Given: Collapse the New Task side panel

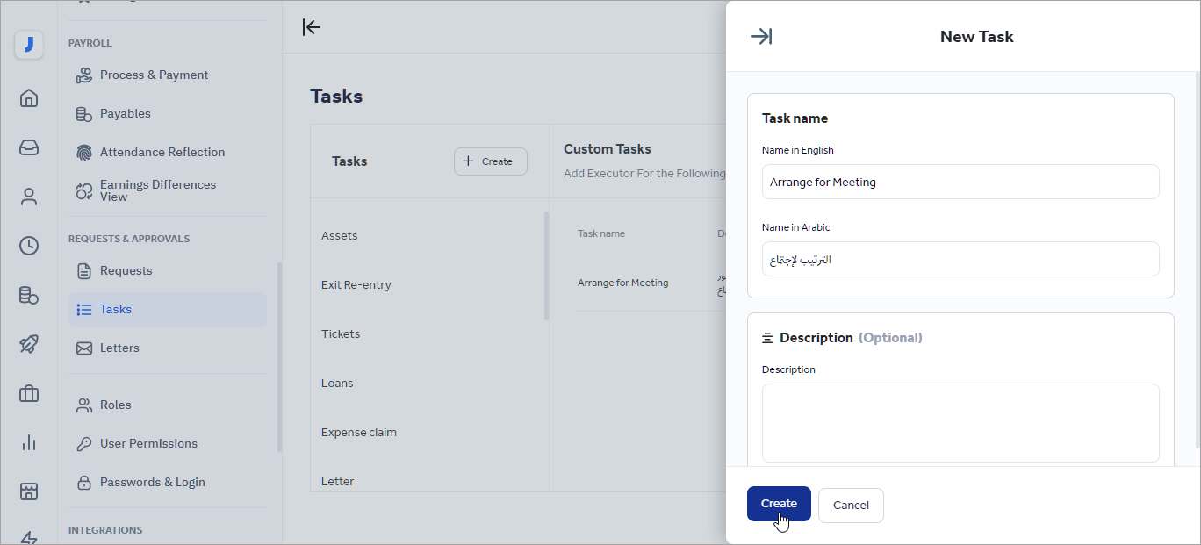Looking at the screenshot, I should (761, 36).
